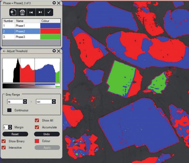Confirm phases with the checkmark icon
Viewport: 189px width, 163px height.
49,12
